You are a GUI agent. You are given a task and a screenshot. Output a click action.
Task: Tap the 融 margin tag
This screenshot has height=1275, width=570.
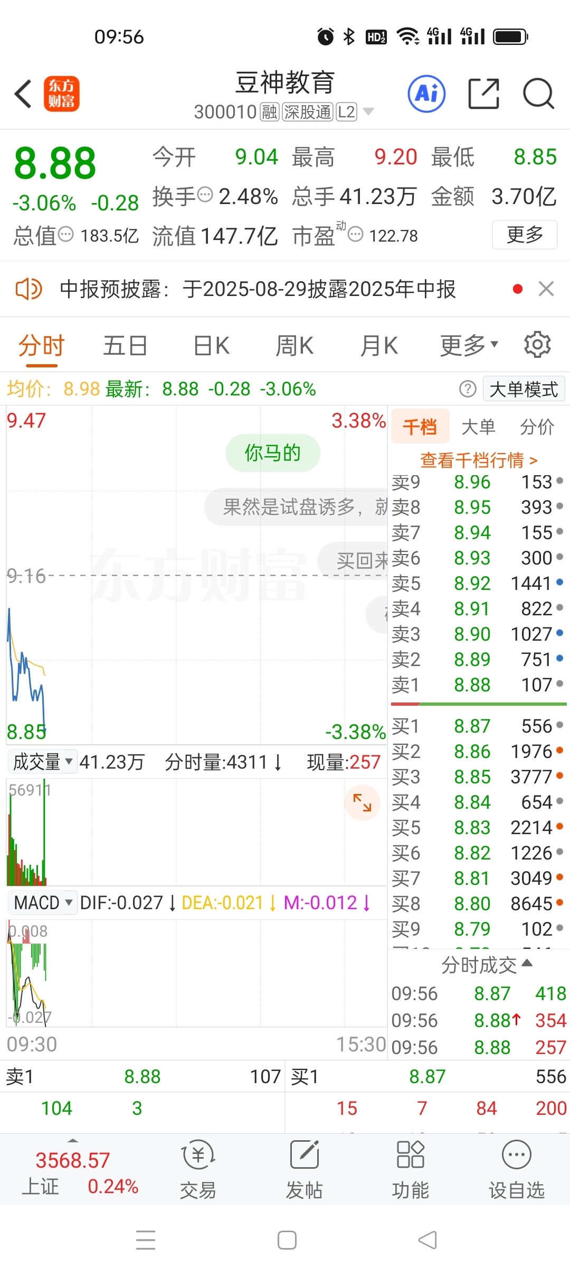269,112
